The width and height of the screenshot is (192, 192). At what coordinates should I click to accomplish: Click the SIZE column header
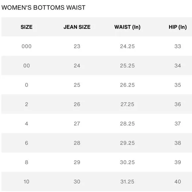tap(26, 27)
